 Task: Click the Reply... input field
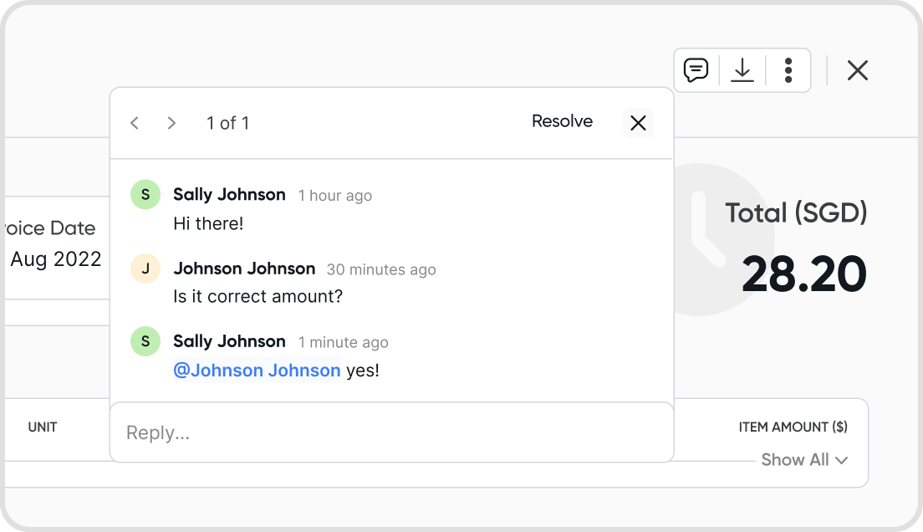coord(391,432)
